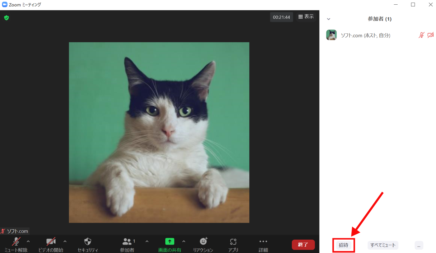Minimize the Zoom ミーティング window

[x=396, y=5]
